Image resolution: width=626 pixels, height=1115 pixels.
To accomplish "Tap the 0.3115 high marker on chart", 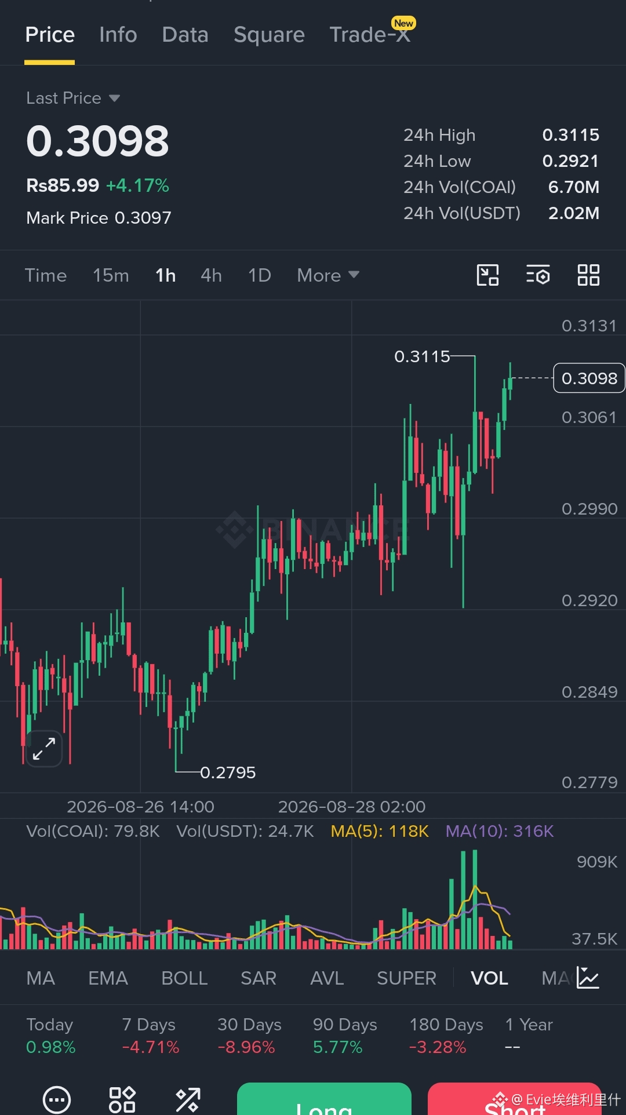I will tap(422, 356).
